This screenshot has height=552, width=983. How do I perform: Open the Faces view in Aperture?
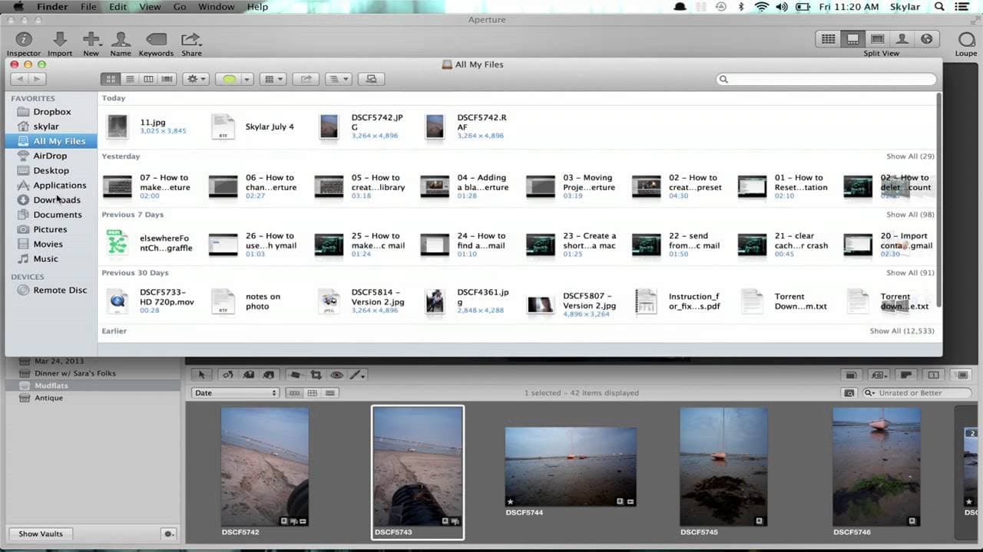pos(902,39)
